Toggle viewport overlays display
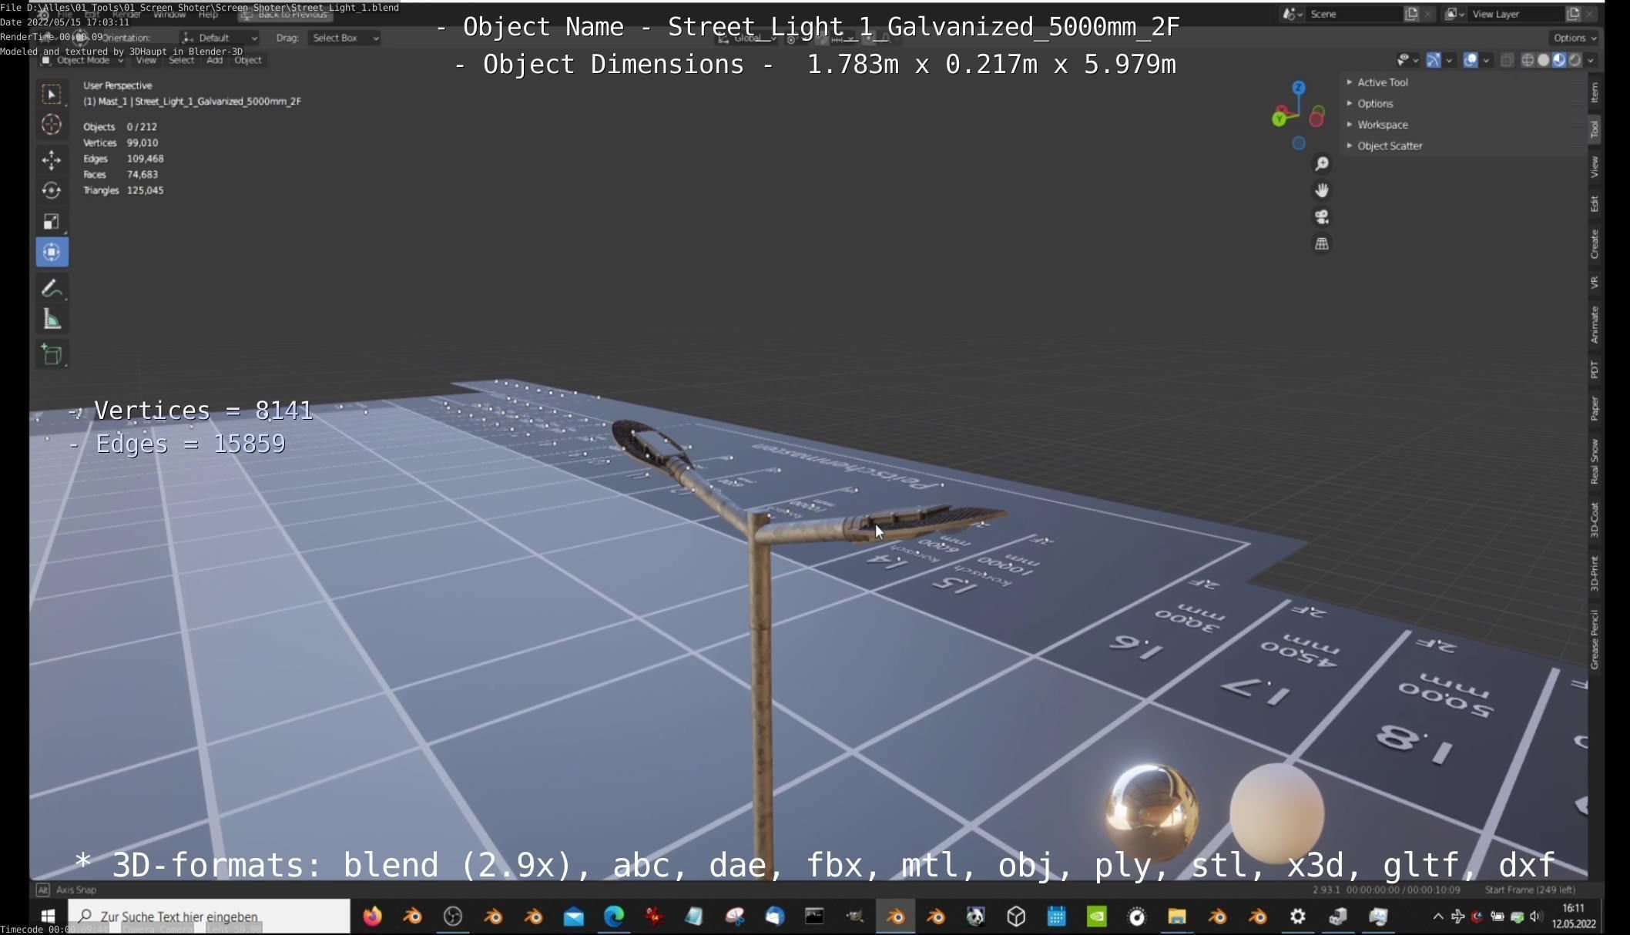Image resolution: width=1630 pixels, height=935 pixels. pyautogui.click(x=1471, y=60)
